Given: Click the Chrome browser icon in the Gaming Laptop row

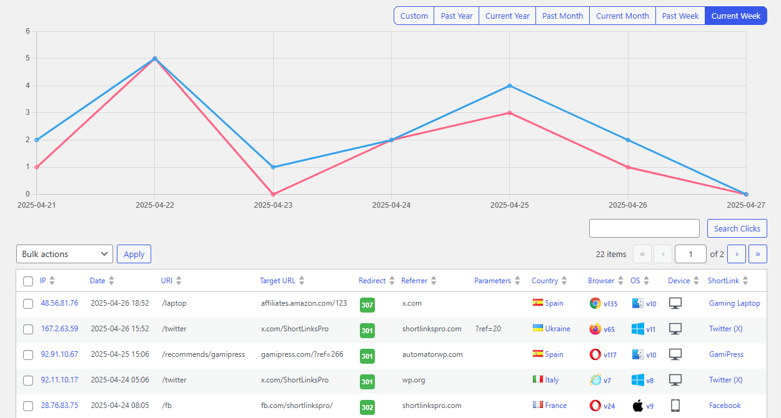Looking at the screenshot, I should pyautogui.click(x=595, y=303).
